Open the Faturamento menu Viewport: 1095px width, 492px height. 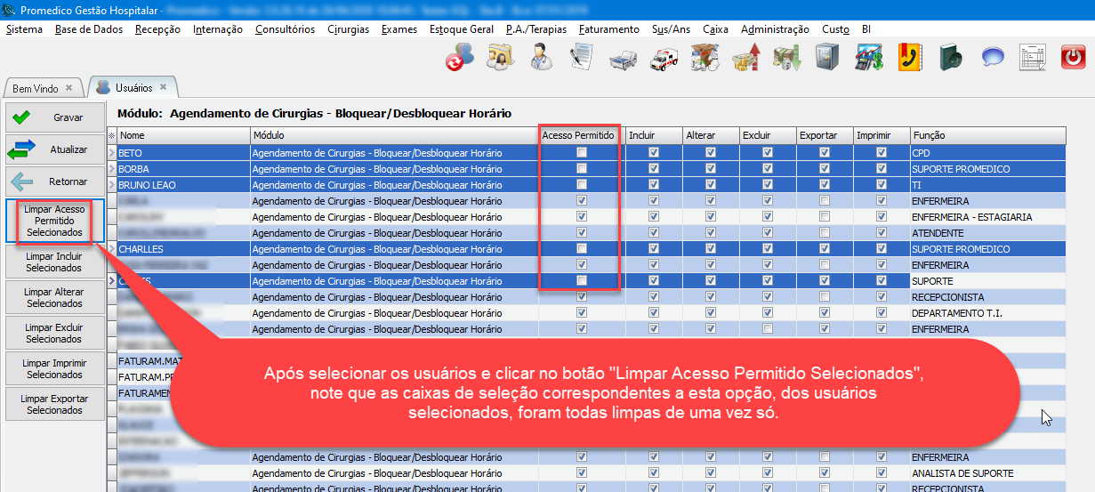[x=608, y=29]
